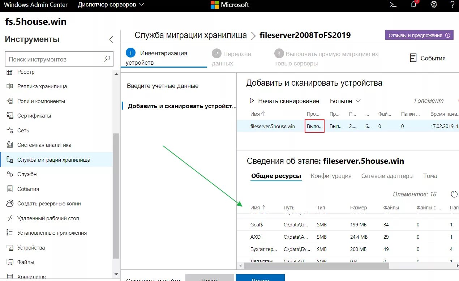
Task: Focus the Поиск инструментов search field
Action: click(59, 59)
